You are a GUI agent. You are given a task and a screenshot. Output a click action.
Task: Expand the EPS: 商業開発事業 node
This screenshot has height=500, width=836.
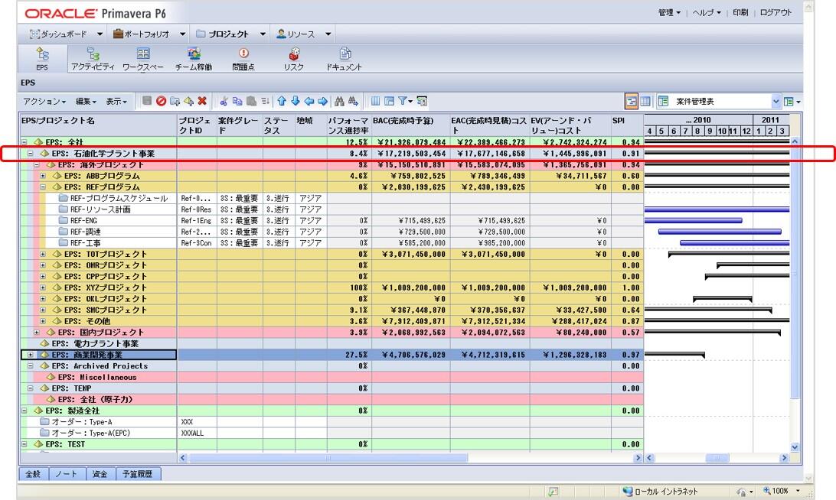point(31,355)
